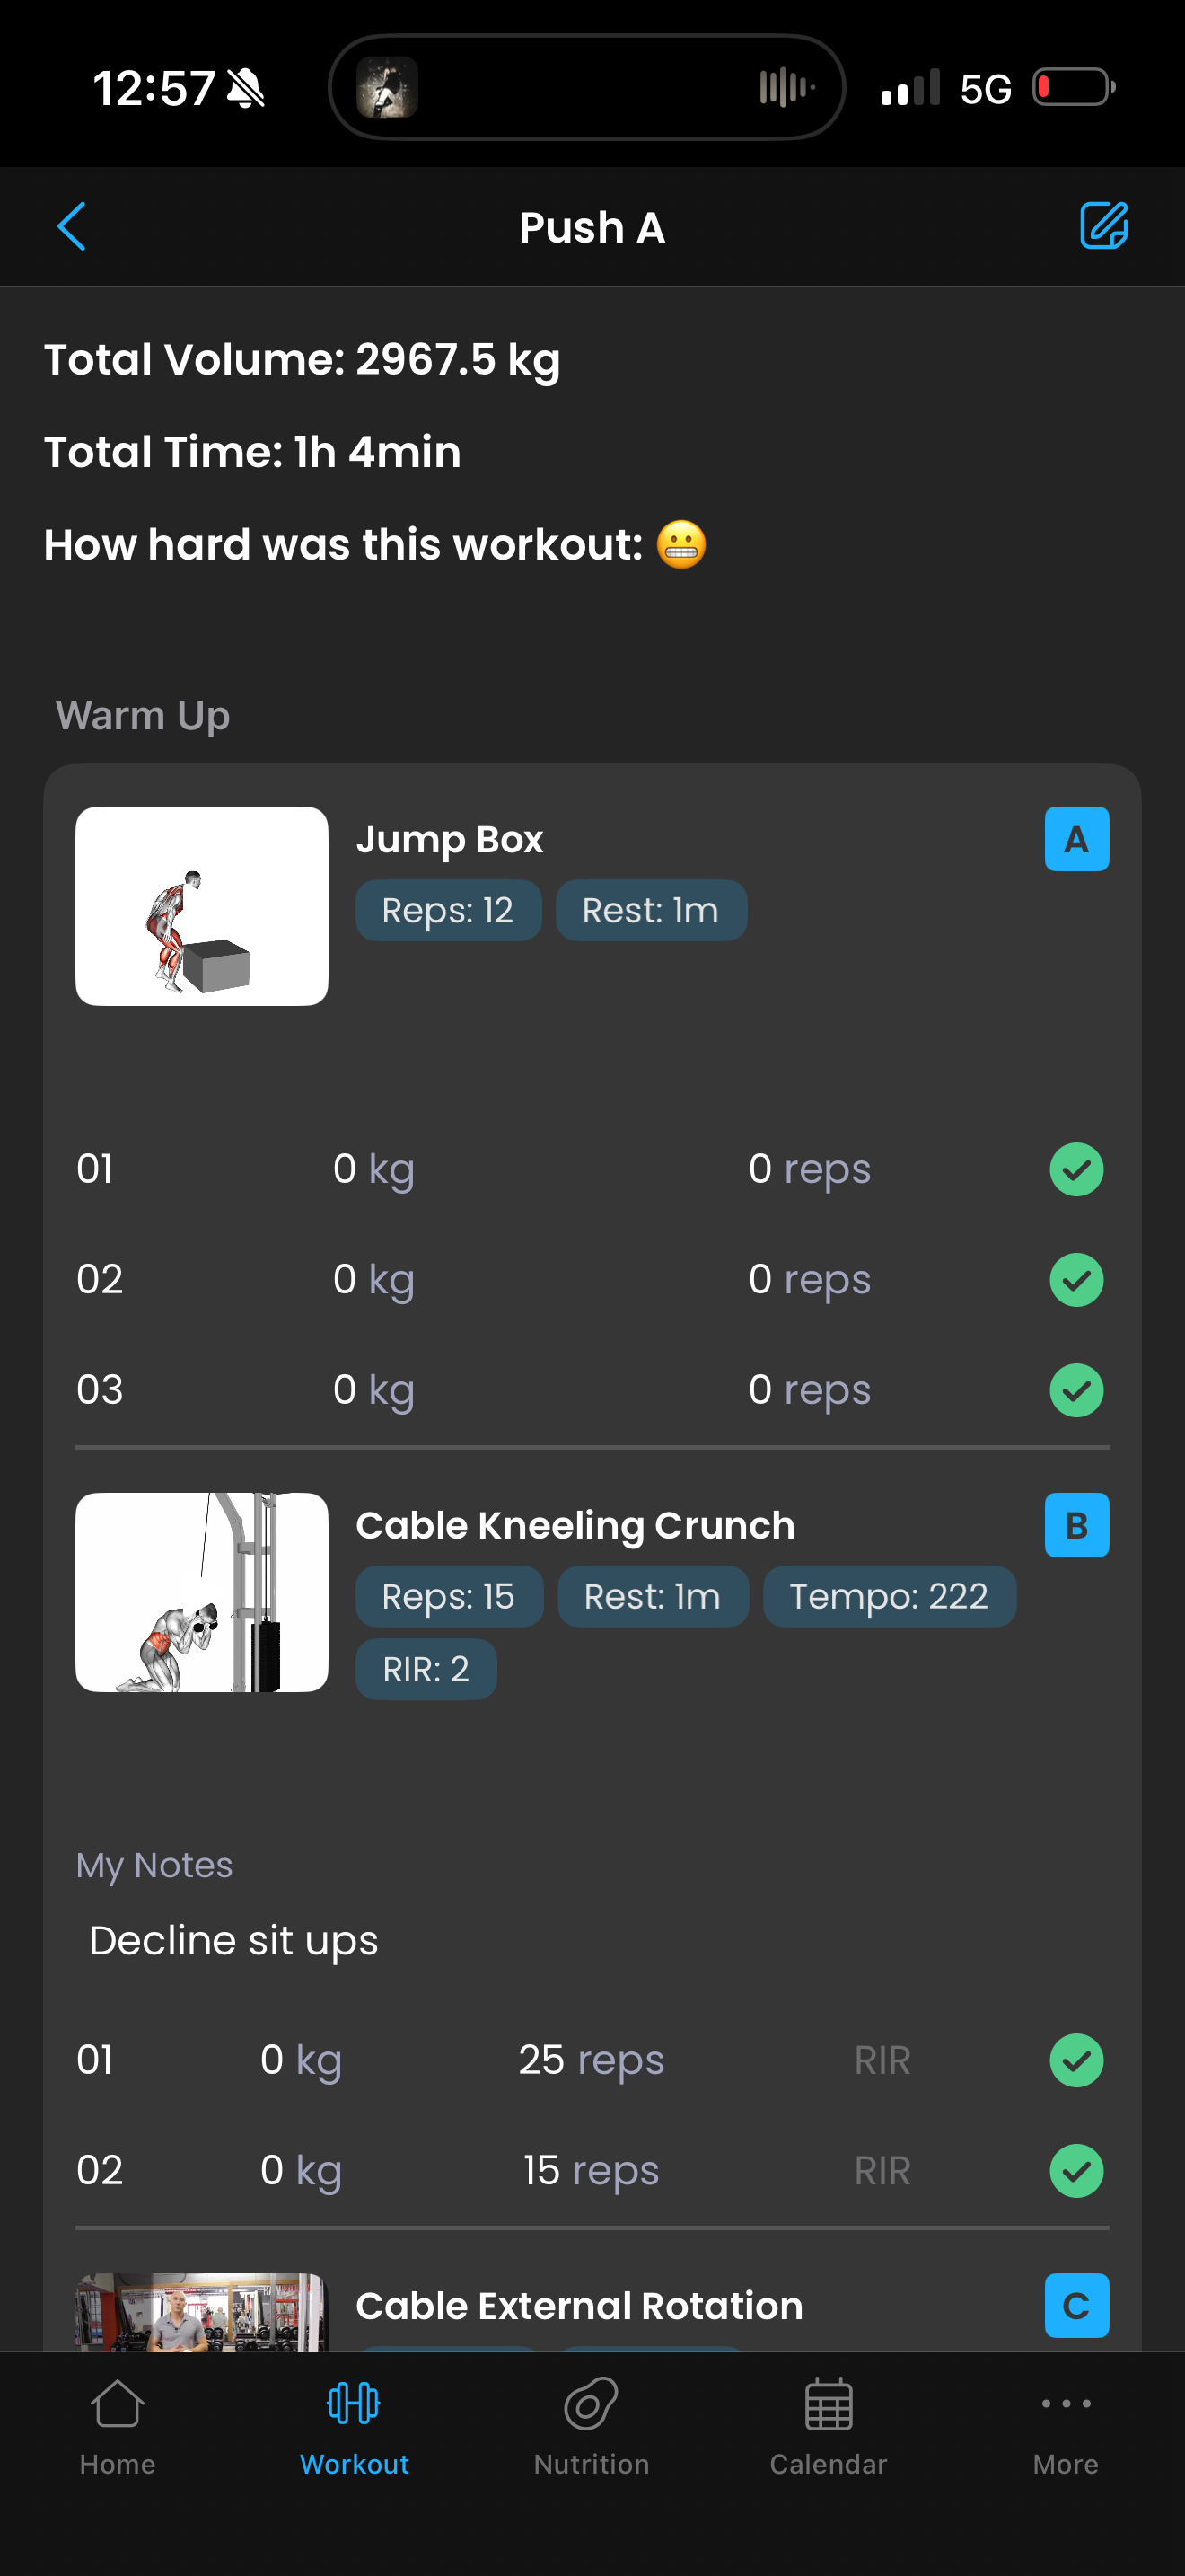
Task: Tap the 25 reps field in set 01
Action: [591, 2061]
